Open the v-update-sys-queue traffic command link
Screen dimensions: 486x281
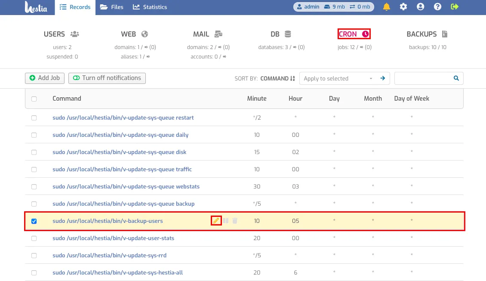(122, 170)
